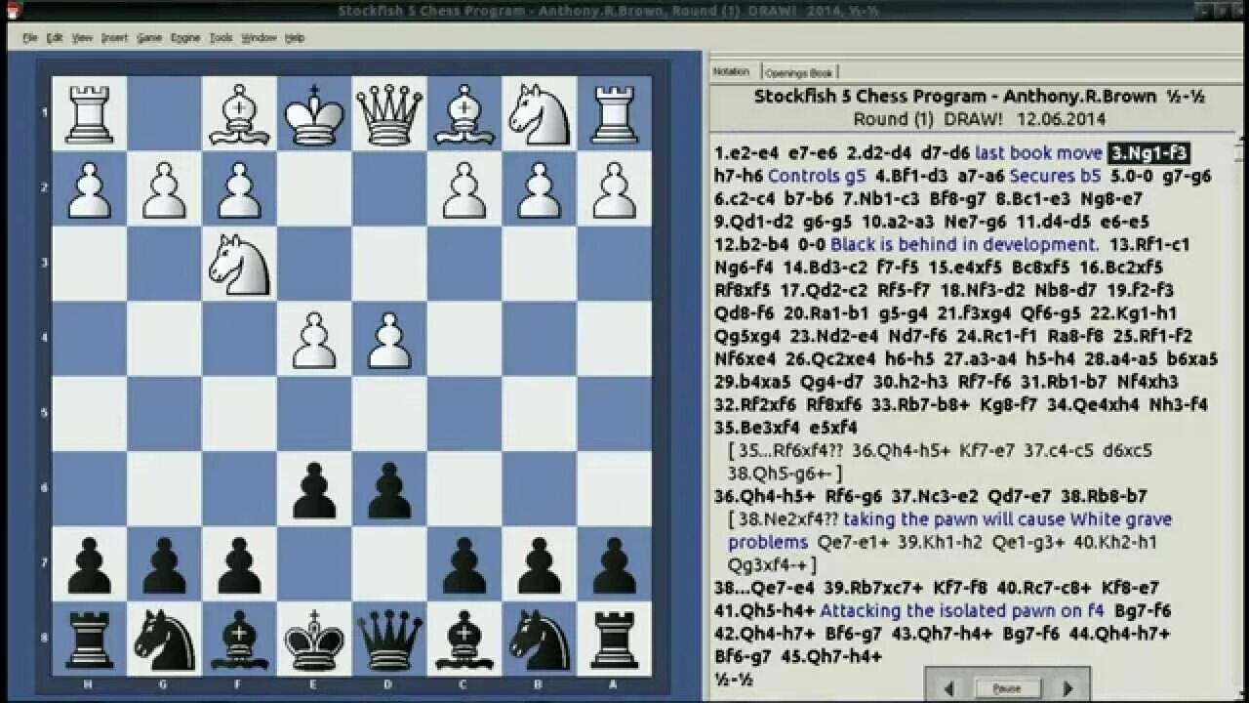The height and width of the screenshot is (703, 1249).
Task: Step back one move with left arrow
Action: 947,688
